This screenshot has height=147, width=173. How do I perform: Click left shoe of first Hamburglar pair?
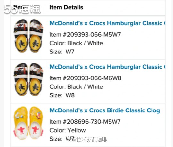[21, 36]
